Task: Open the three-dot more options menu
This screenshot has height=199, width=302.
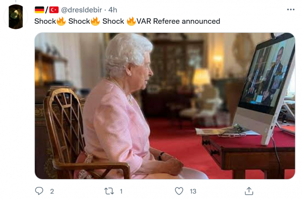Action: pos(291,9)
